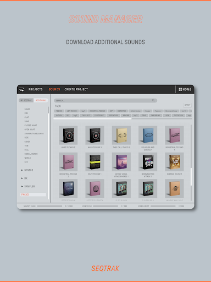This screenshot has height=282, width=211.
Task: Select CLAP in the sidebar list
Action: pyautogui.click(x=27, y=117)
